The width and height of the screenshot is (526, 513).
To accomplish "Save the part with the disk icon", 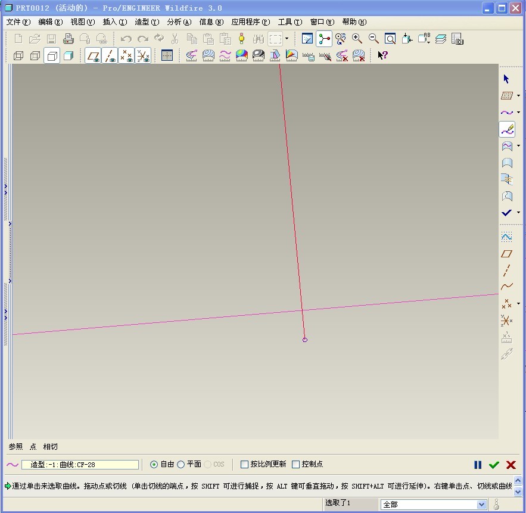I will (52, 39).
